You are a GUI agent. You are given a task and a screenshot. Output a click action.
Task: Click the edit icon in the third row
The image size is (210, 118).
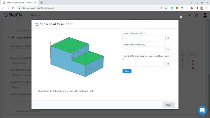point(182,68)
